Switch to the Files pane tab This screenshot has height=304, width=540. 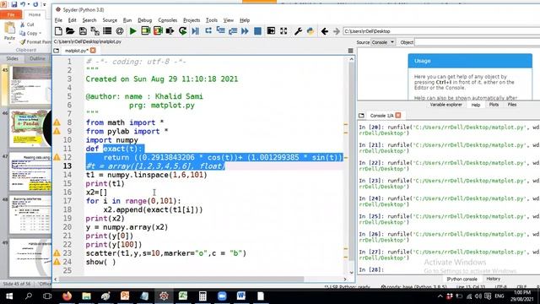(512, 105)
